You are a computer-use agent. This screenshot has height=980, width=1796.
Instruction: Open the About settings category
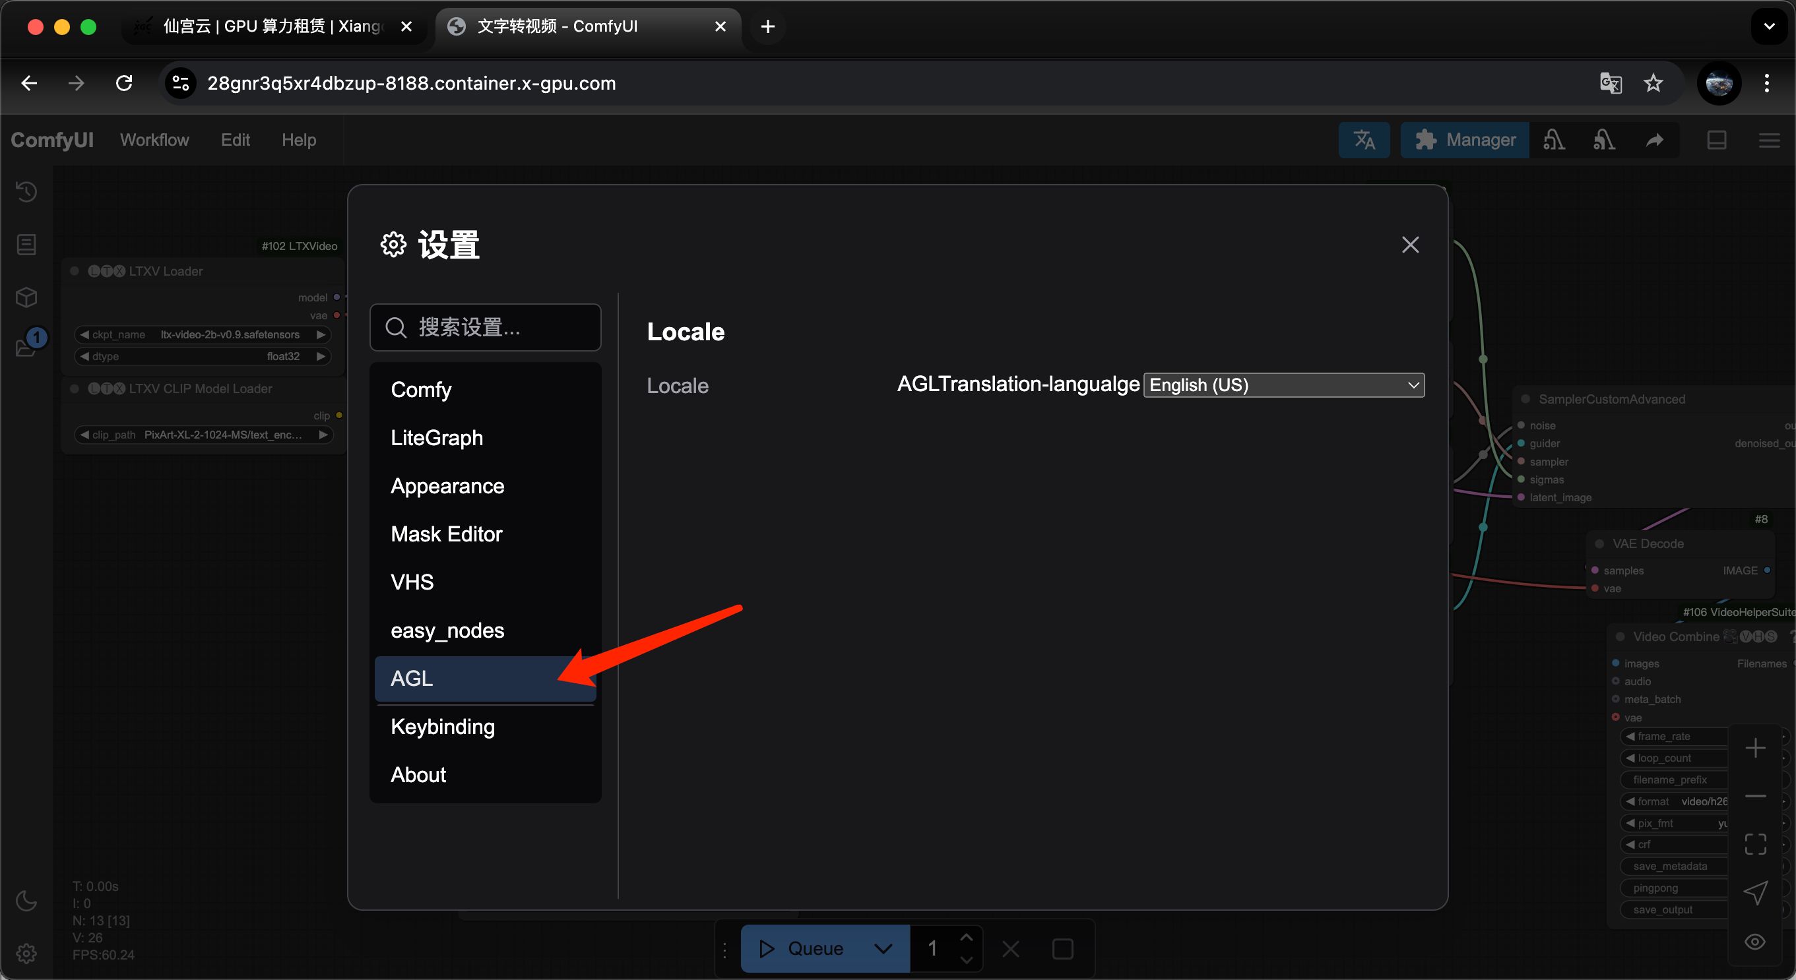(485, 775)
